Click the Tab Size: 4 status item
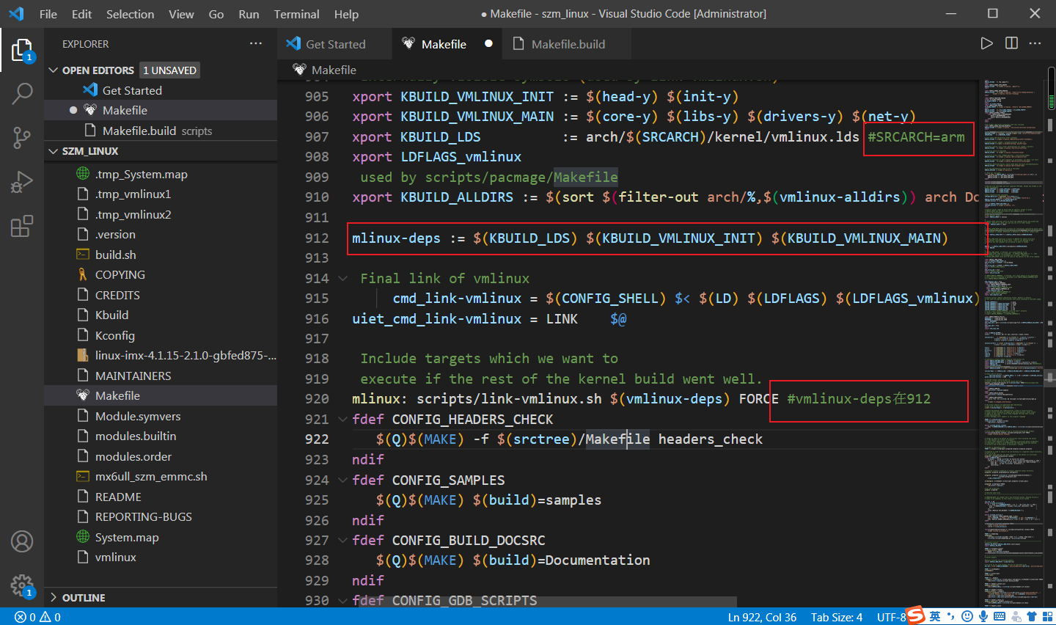The height and width of the screenshot is (625, 1056). [837, 617]
